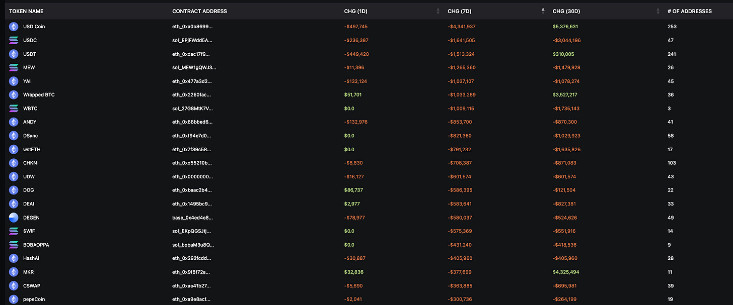Viewport: 733px width, 305px height.
Task: Click the Ethereum icon beside YAI
Action: [x=14, y=81]
